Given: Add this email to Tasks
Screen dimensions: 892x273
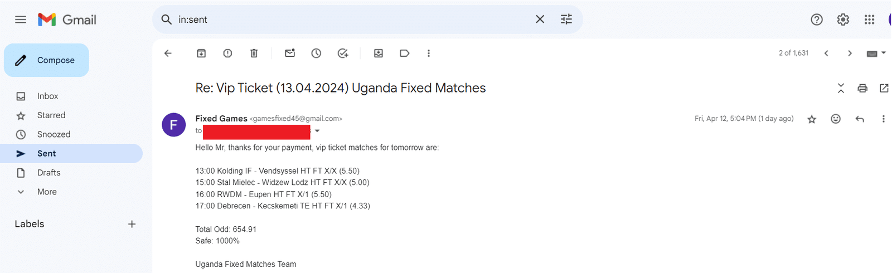Looking at the screenshot, I should (343, 53).
